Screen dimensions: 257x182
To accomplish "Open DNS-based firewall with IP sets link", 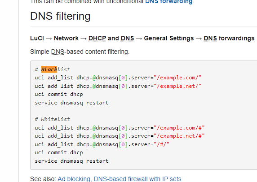I will (137, 179).
